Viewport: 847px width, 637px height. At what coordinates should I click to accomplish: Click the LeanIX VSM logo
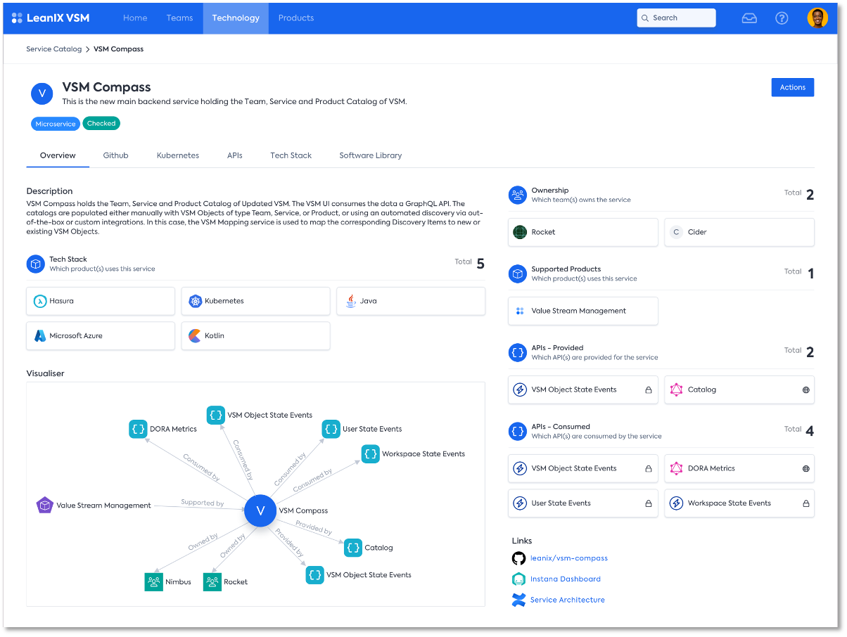(x=51, y=18)
